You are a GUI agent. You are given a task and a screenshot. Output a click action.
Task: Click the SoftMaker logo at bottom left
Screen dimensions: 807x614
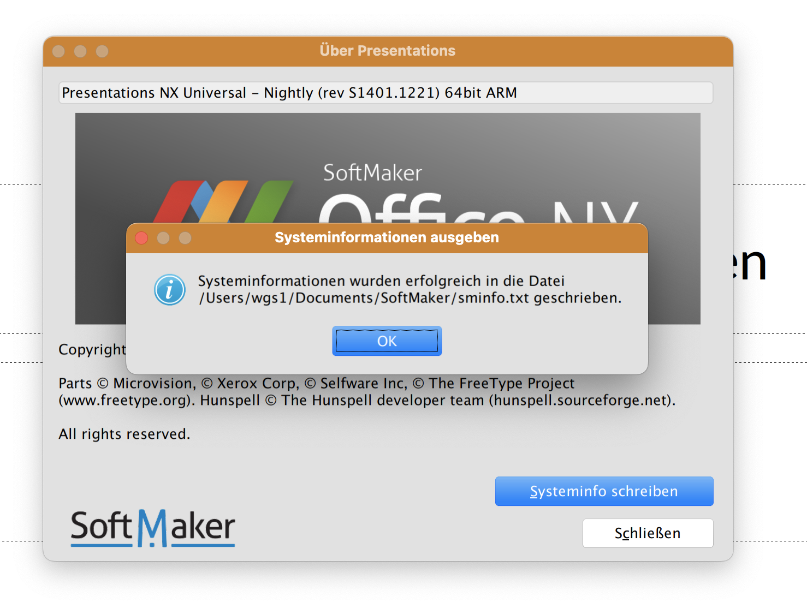pos(153,528)
